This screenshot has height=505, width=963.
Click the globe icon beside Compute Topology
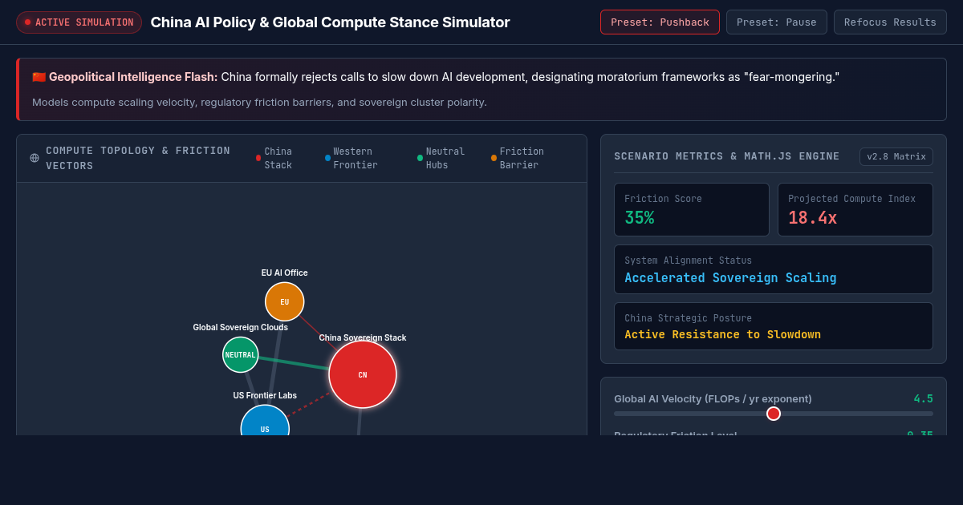tap(35, 158)
